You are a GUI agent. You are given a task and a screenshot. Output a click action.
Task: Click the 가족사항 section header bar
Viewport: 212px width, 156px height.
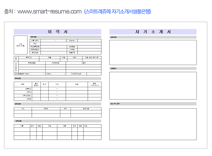tap(57, 121)
